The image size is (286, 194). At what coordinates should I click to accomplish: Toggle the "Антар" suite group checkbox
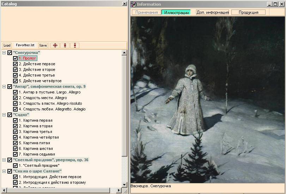[x=10, y=87]
